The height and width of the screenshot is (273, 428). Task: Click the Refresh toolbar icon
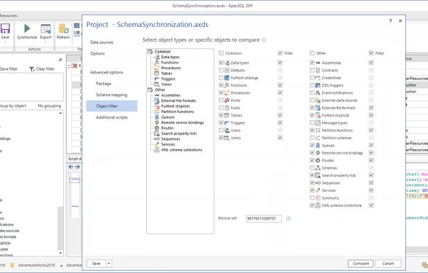(x=63, y=29)
